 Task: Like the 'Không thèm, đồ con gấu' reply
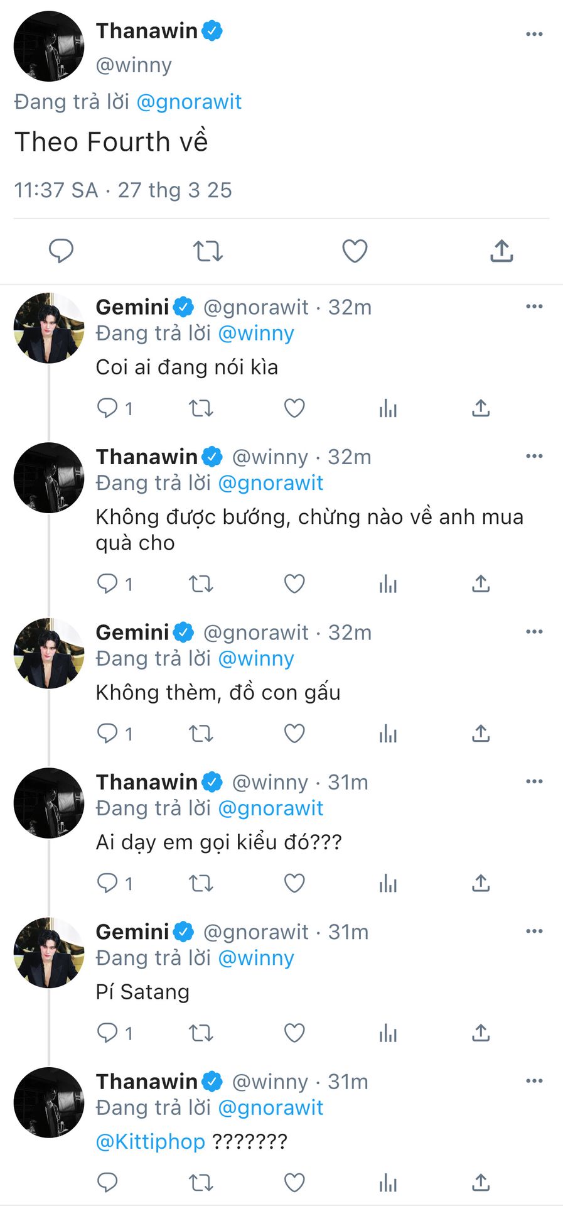click(x=294, y=734)
